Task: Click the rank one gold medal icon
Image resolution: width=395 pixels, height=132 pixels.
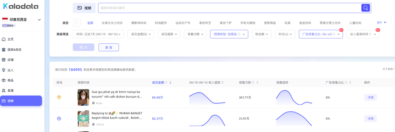Action: coord(59,98)
